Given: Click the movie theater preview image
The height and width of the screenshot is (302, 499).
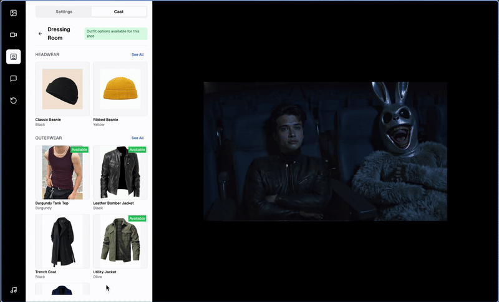Looking at the screenshot, I should tap(325, 151).
